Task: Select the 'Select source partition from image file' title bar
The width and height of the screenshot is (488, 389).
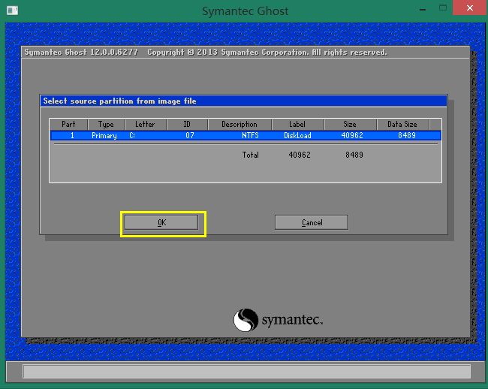Action: [x=243, y=101]
